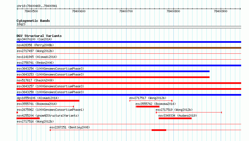Click the 78400700 ruler coordinate
Viewport: 249px width, 141px height.
[126, 11]
